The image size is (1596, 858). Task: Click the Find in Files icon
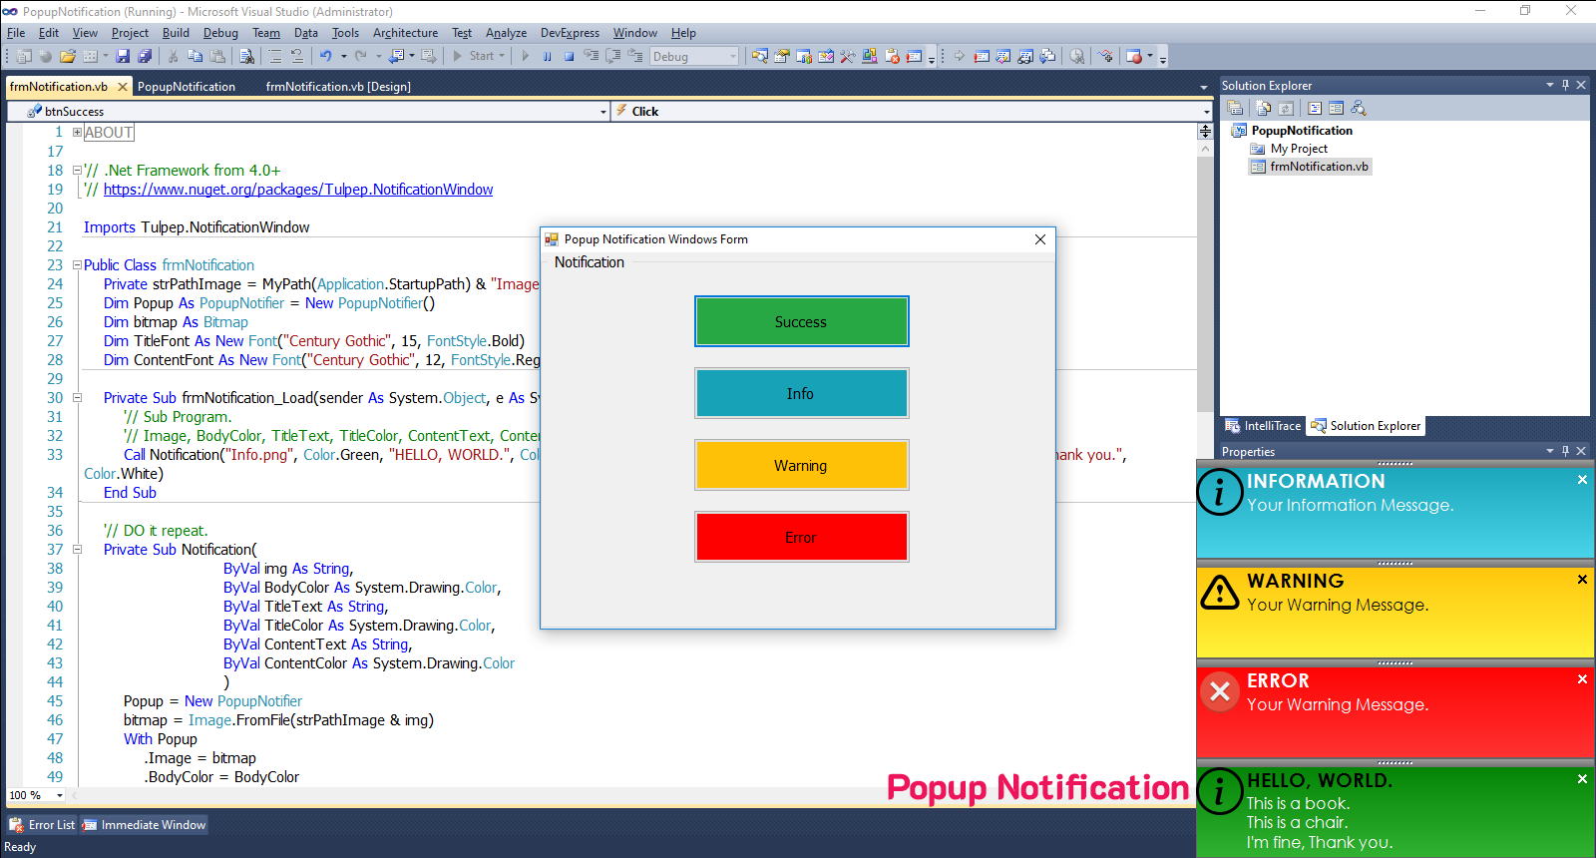point(246,56)
